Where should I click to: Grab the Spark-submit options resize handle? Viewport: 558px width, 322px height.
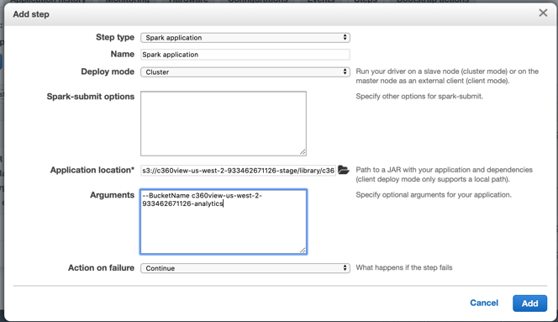pos(303,152)
